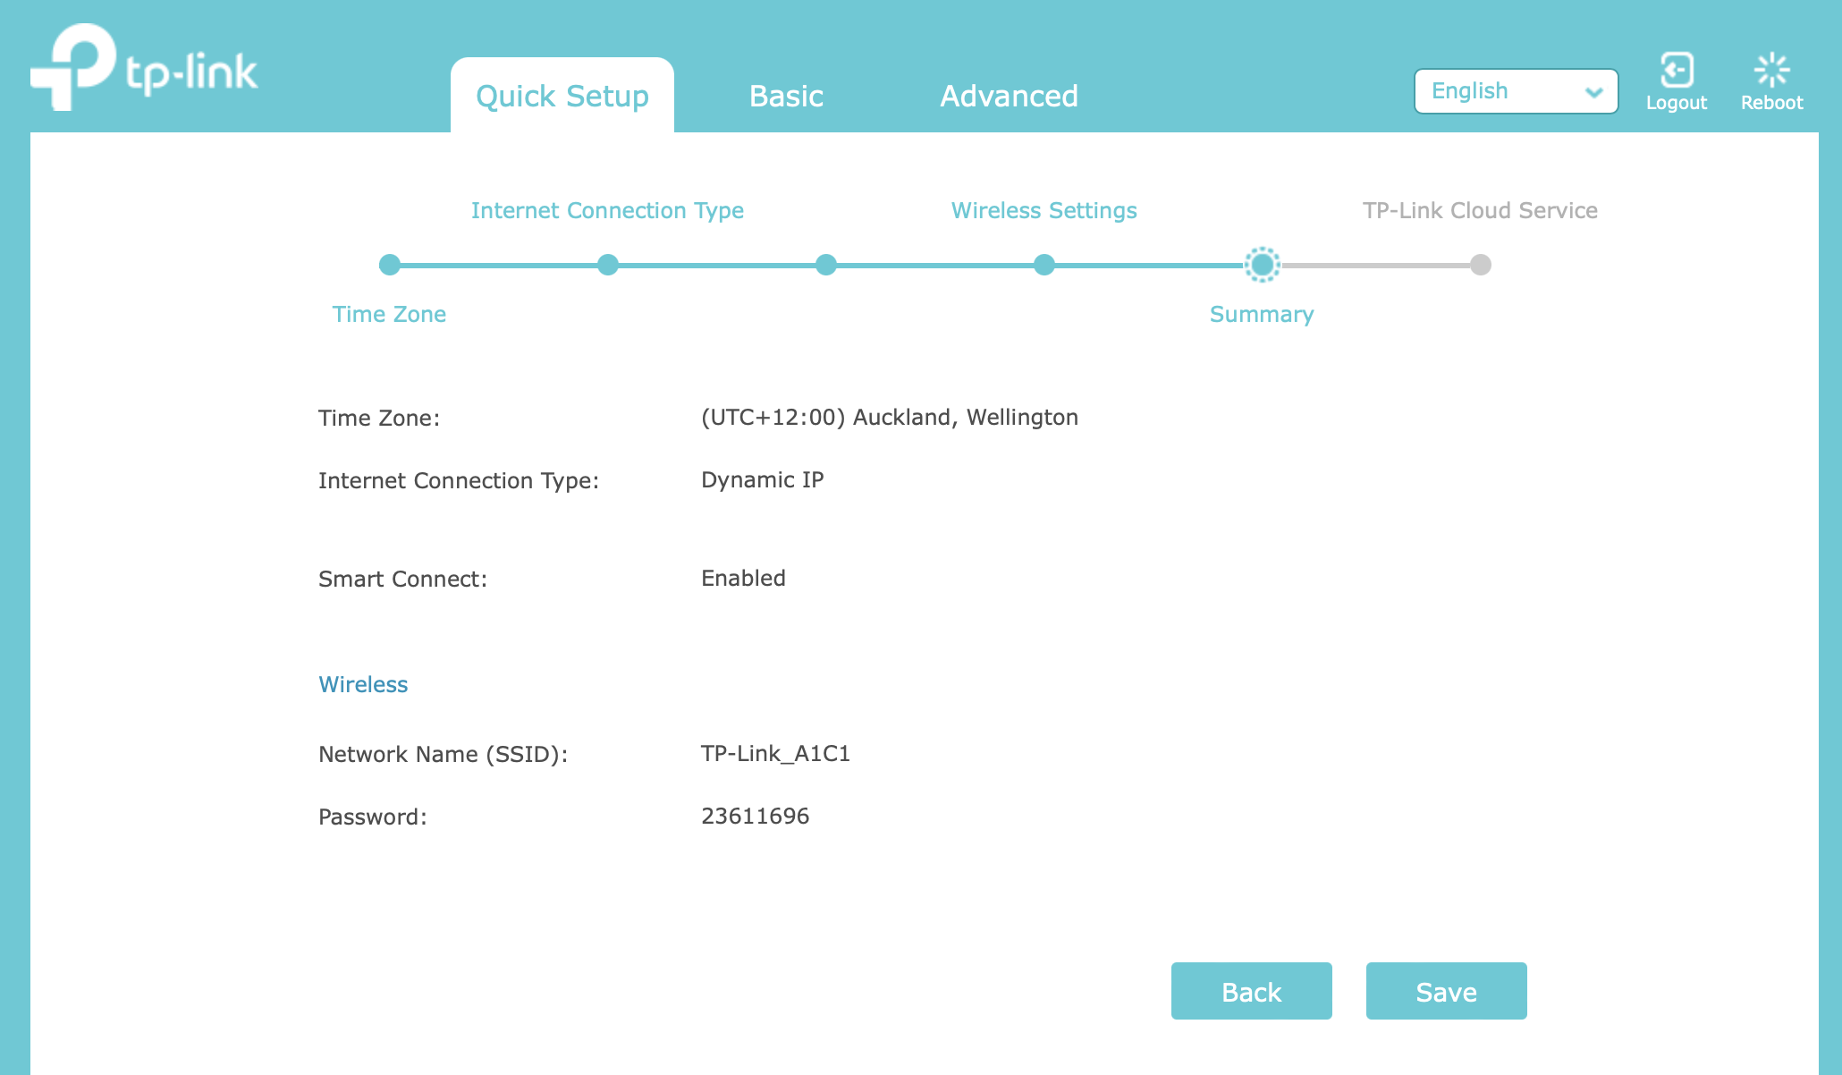Click the Network Name (SSID) label
The image size is (1842, 1075).
[x=444, y=755]
